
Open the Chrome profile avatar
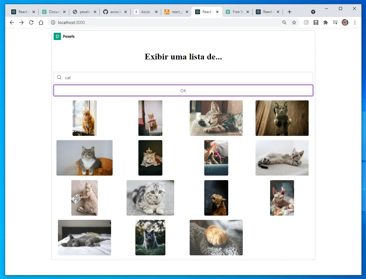point(345,22)
